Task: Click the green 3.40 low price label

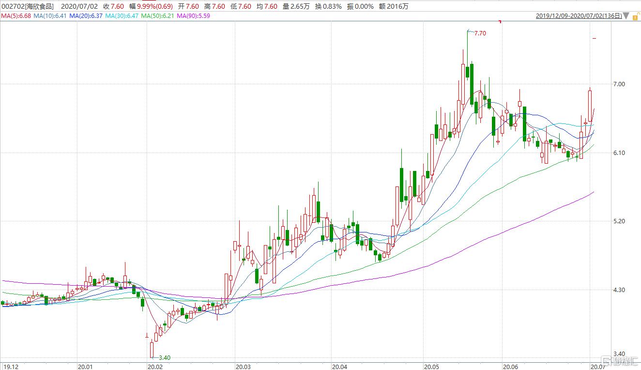Action: tap(165, 357)
